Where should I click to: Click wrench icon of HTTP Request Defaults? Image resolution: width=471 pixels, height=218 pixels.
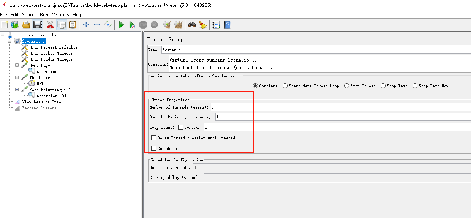click(x=25, y=47)
